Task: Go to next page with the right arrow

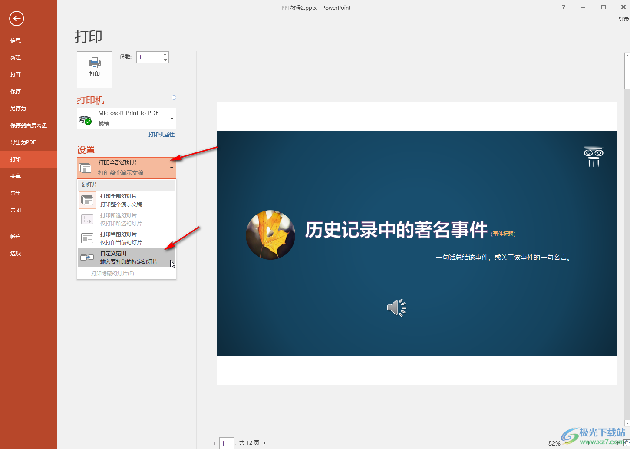Action: 264,443
